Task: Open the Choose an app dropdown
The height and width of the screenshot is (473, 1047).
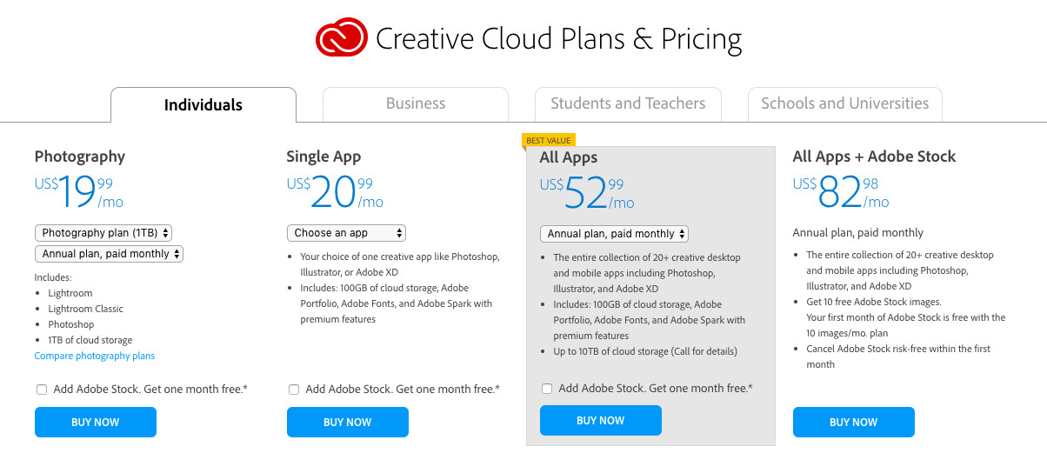Action: 346,233
